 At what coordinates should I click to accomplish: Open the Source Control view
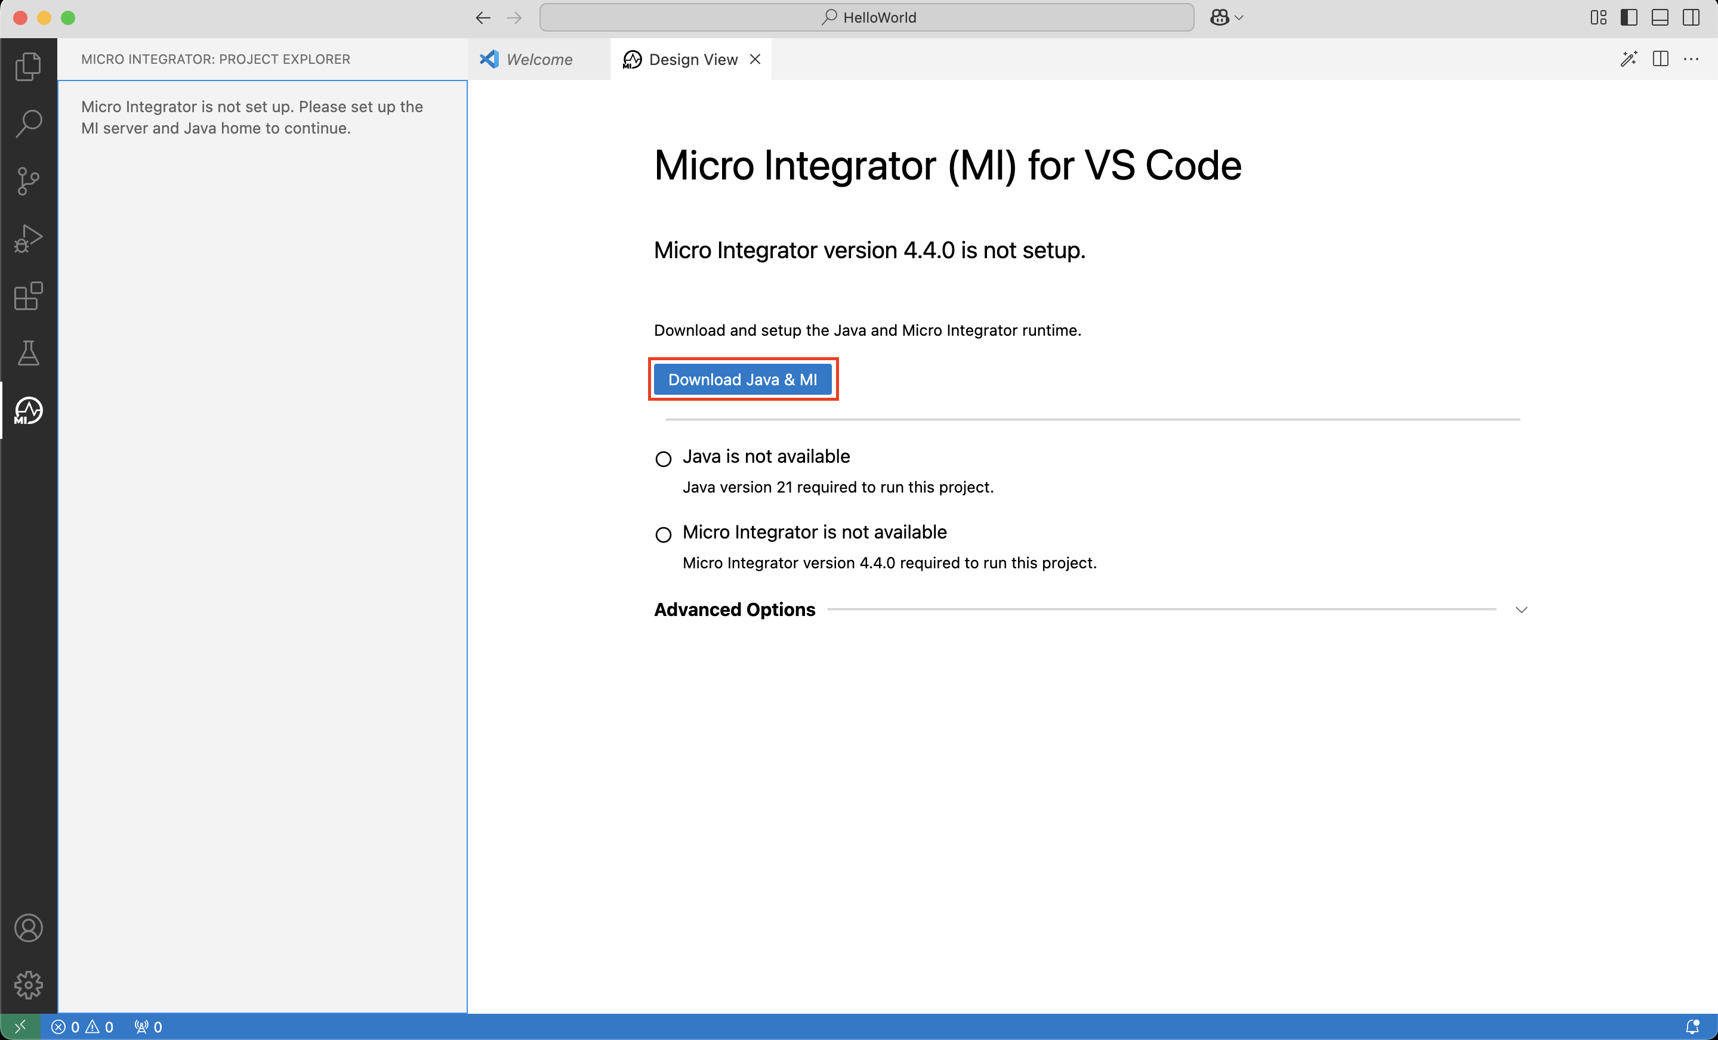[29, 181]
